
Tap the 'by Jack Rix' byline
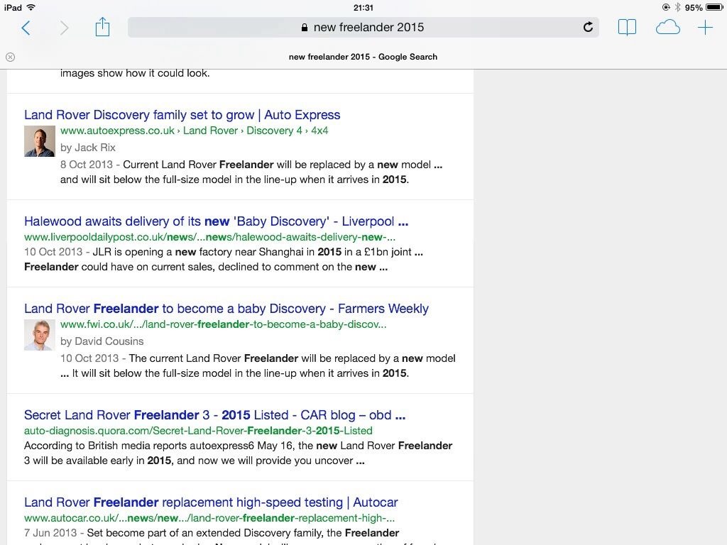click(87, 148)
